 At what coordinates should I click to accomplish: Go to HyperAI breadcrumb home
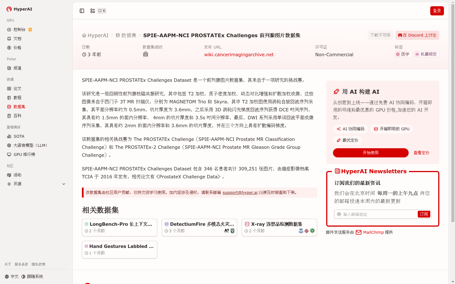pyautogui.click(x=95, y=35)
